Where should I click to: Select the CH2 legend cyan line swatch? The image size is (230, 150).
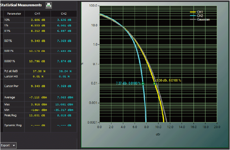[x=193, y=16]
